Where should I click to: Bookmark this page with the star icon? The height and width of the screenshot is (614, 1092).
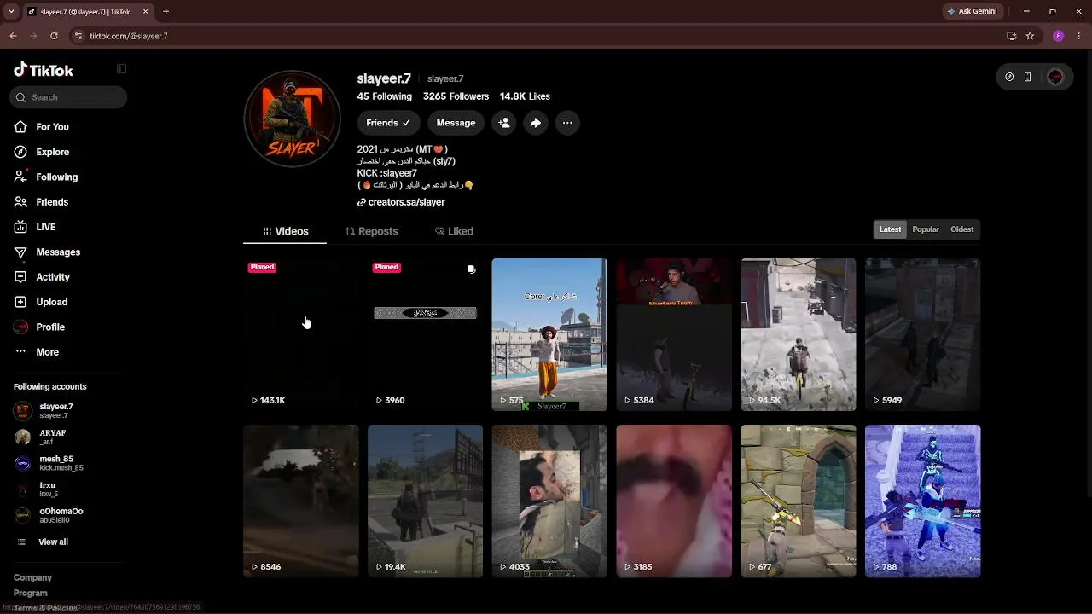pyautogui.click(x=1030, y=36)
